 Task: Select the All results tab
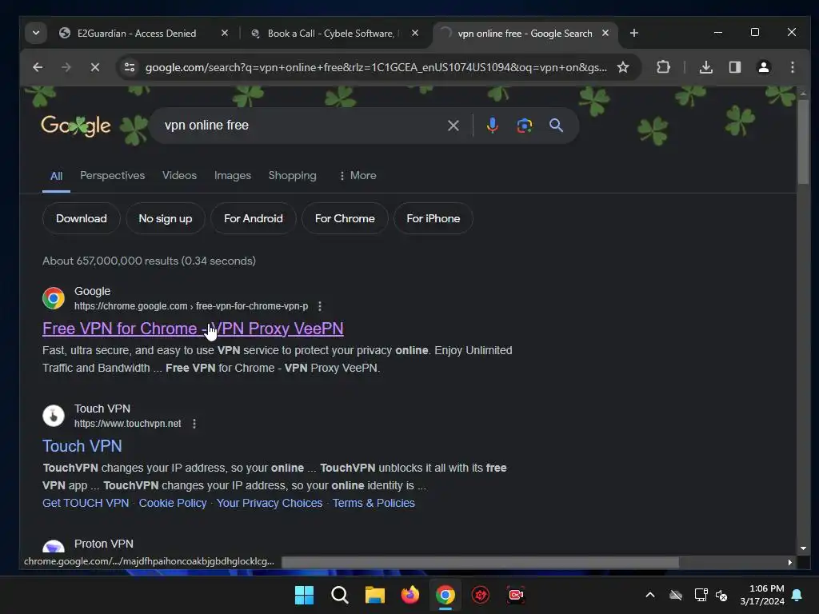pos(57,177)
